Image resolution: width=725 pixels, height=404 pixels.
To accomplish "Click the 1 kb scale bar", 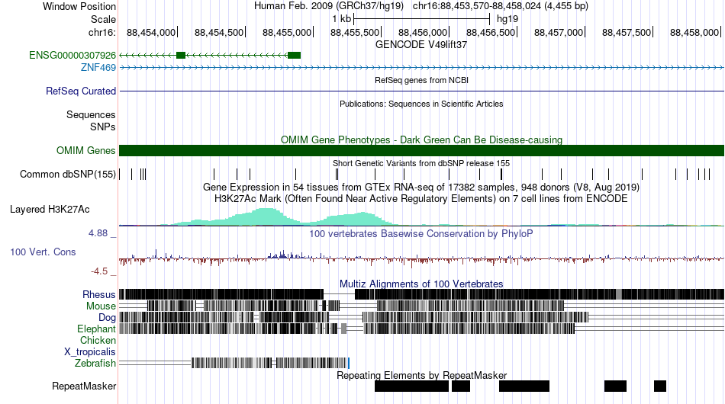I will [x=421, y=19].
